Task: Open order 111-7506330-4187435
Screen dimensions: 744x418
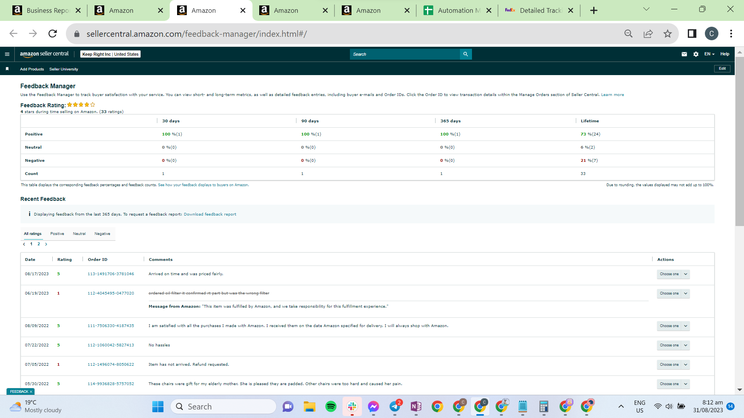Action: click(x=110, y=326)
